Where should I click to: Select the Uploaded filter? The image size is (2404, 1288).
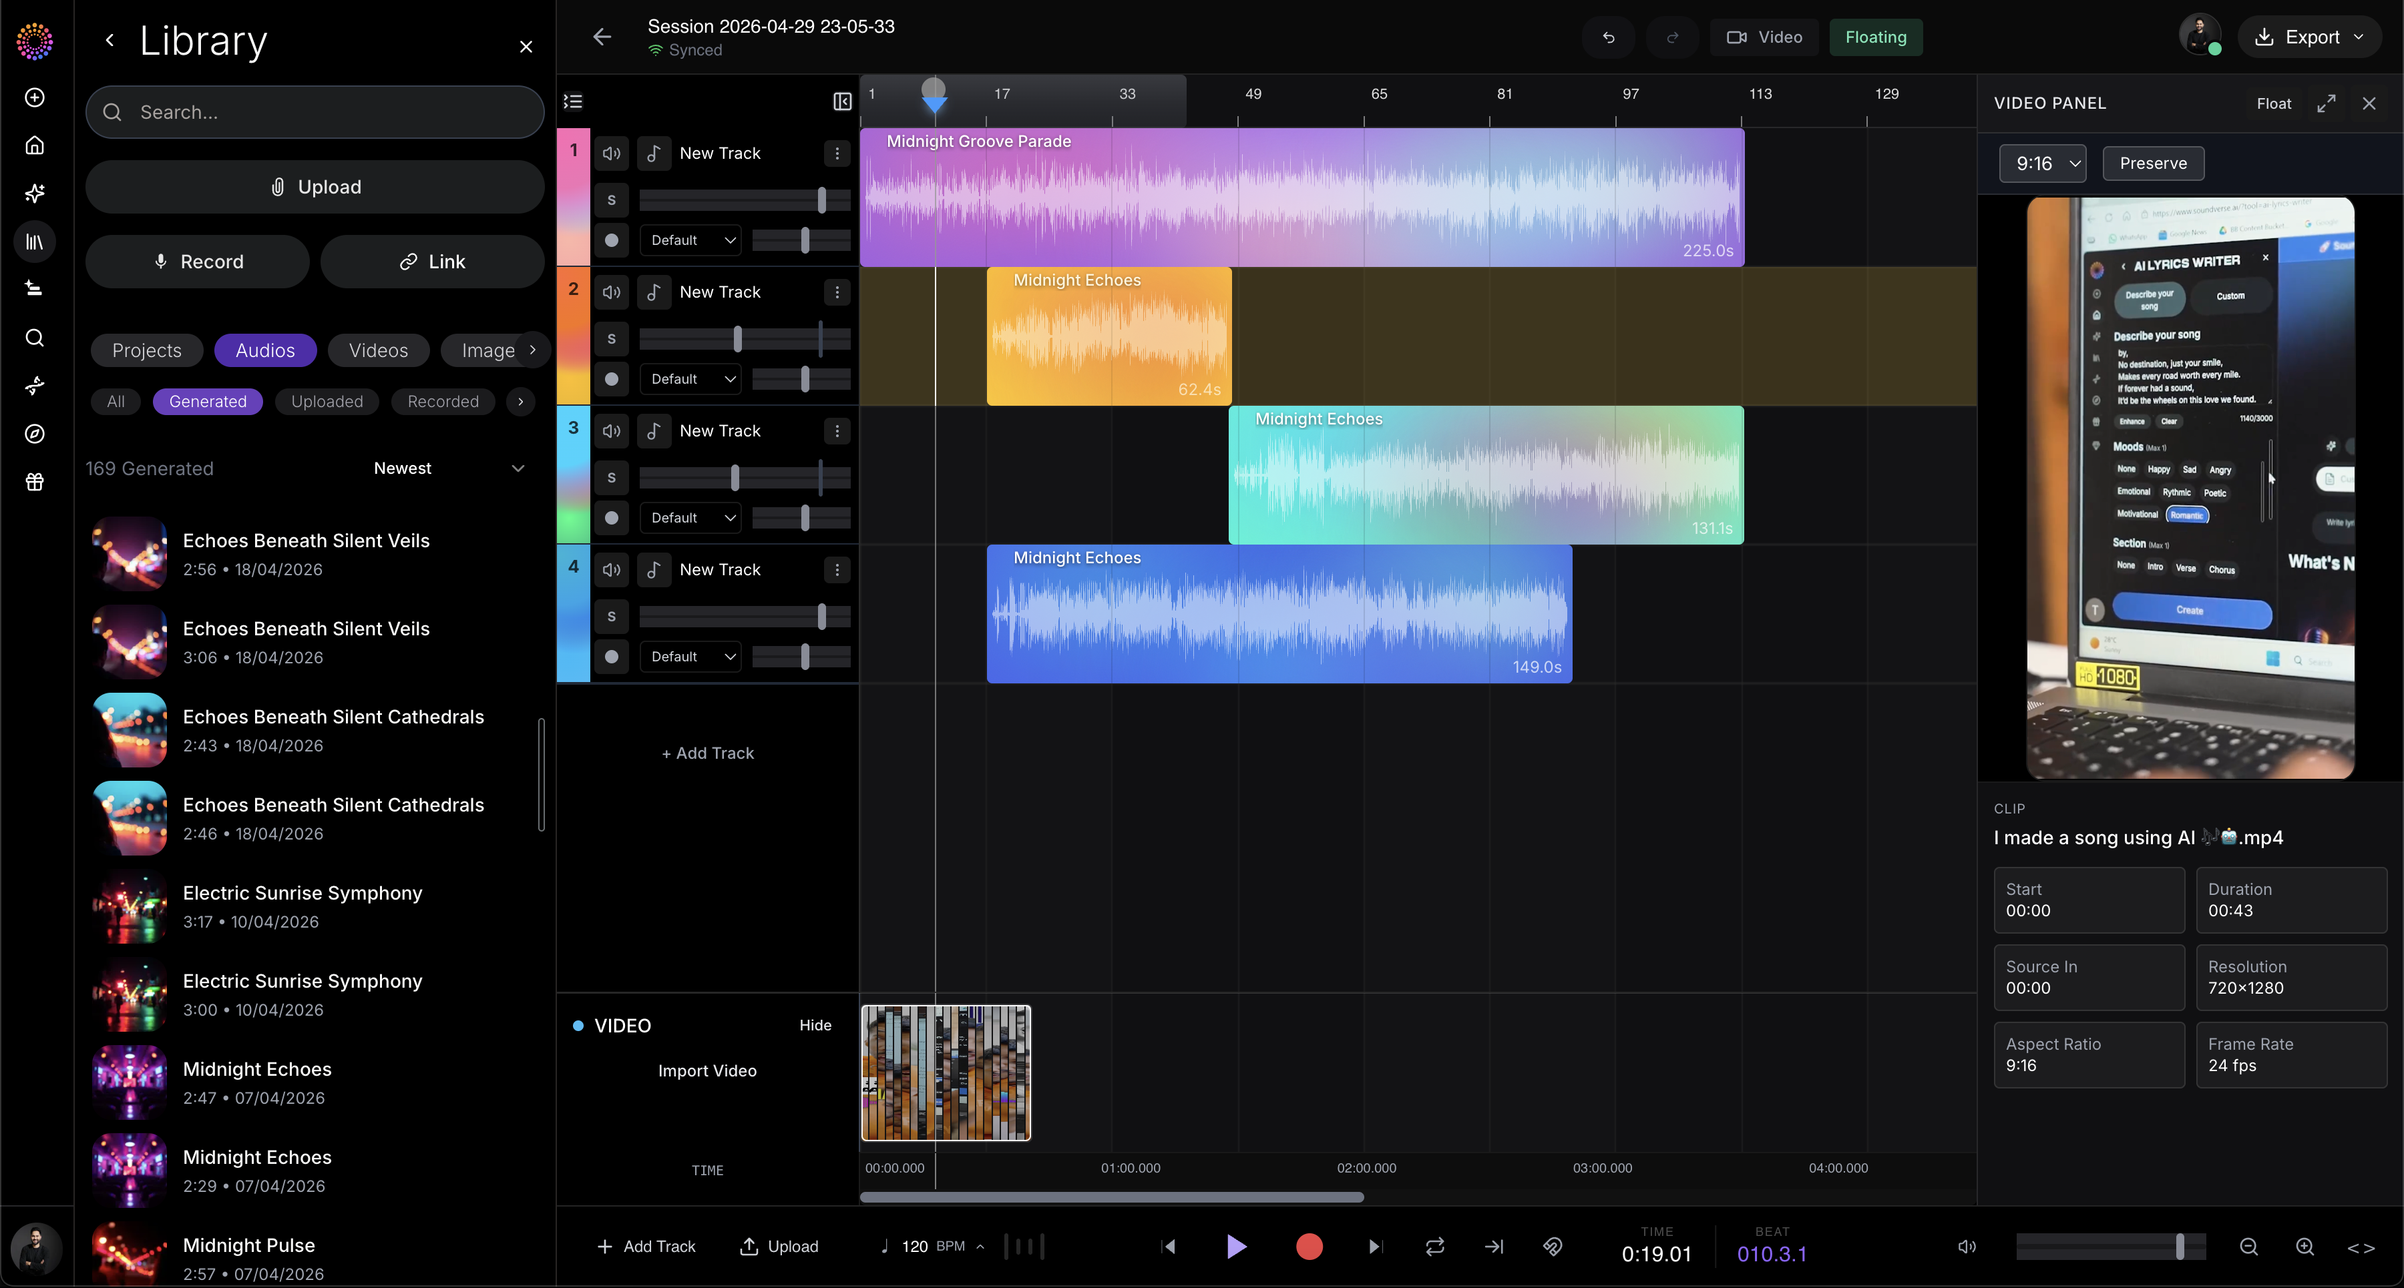point(327,401)
